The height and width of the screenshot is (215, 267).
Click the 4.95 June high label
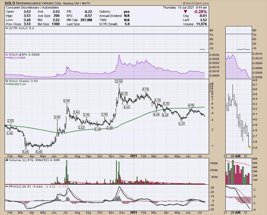tap(191, 105)
